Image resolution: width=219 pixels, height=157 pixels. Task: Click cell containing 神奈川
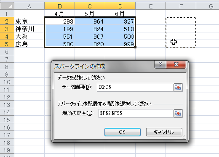[x=29, y=29]
